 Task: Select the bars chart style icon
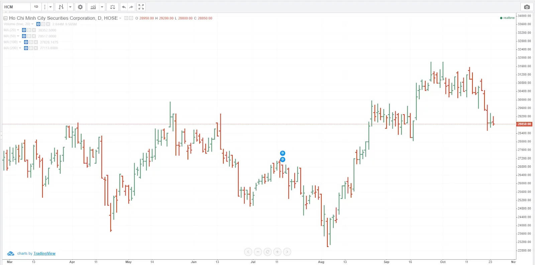pyautogui.click(x=61, y=7)
